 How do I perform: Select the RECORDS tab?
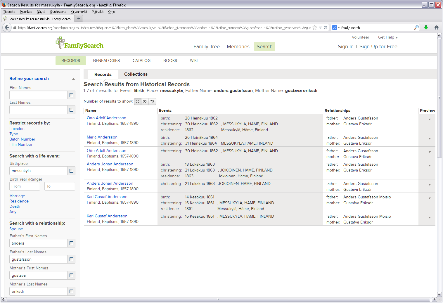pos(71,60)
